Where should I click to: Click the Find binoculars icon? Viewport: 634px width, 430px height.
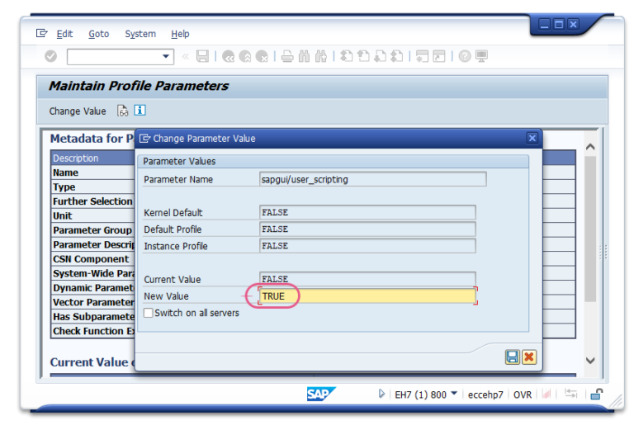pos(304,56)
